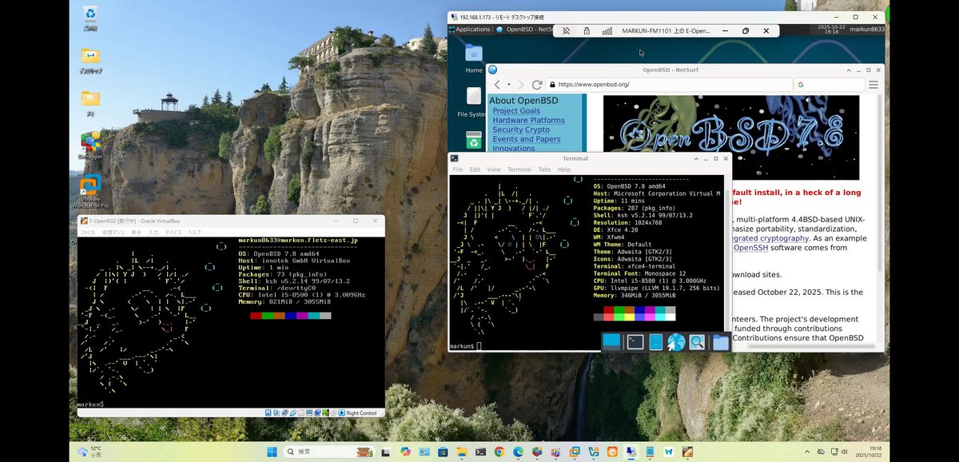Open the terminal icon on the Windows taskbar
The image size is (959, 462).
tap(481, 452)
